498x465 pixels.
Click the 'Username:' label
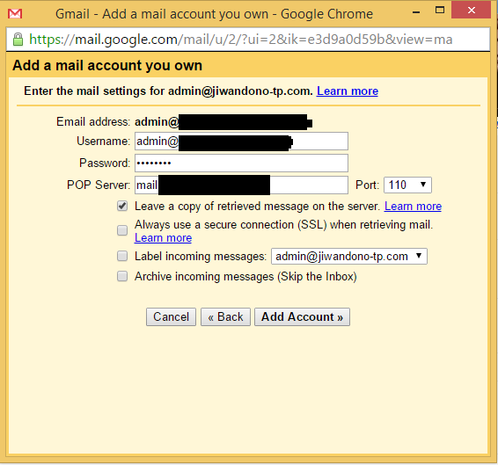[x=104, y=141]
